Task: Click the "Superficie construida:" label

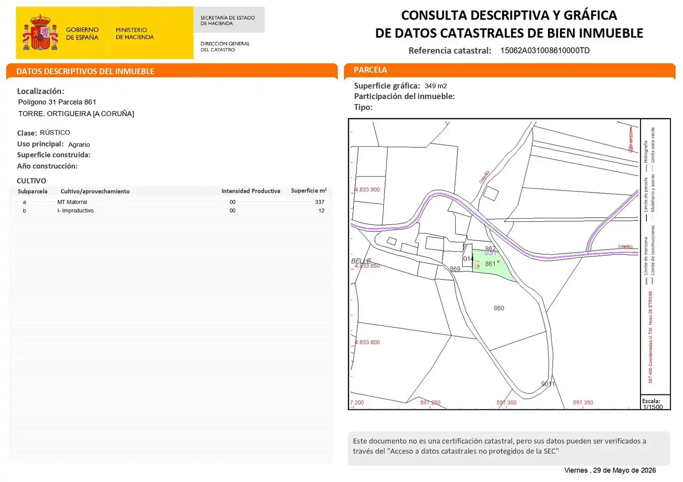Action: [54, 155]
